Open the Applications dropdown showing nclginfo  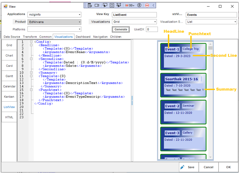[x=80, y=15]
